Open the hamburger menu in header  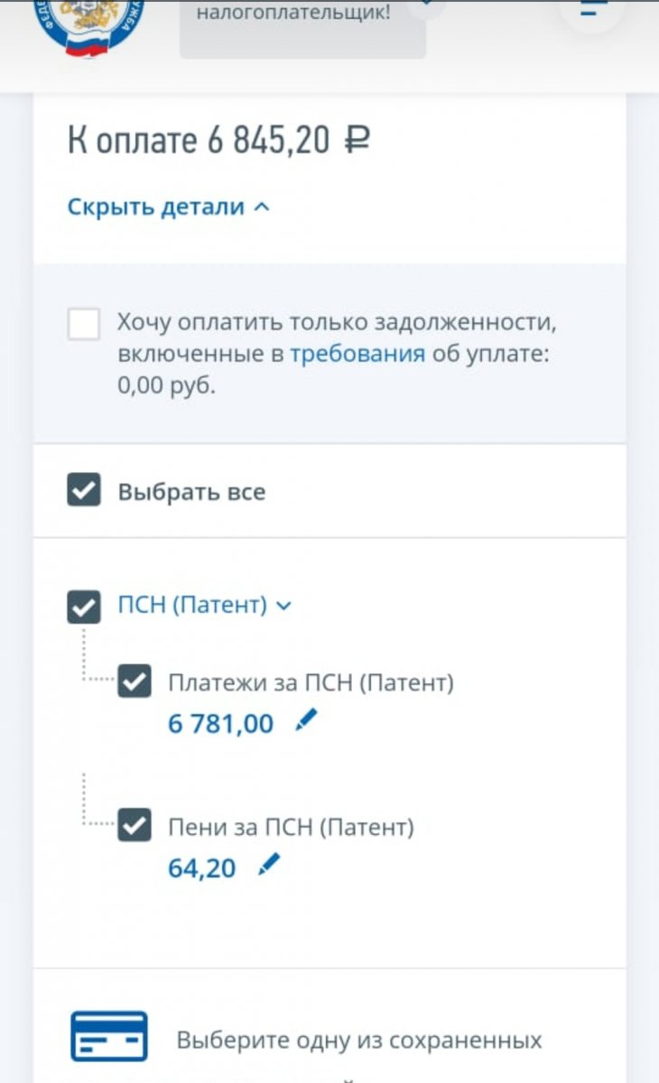click(x=591, y=11)
